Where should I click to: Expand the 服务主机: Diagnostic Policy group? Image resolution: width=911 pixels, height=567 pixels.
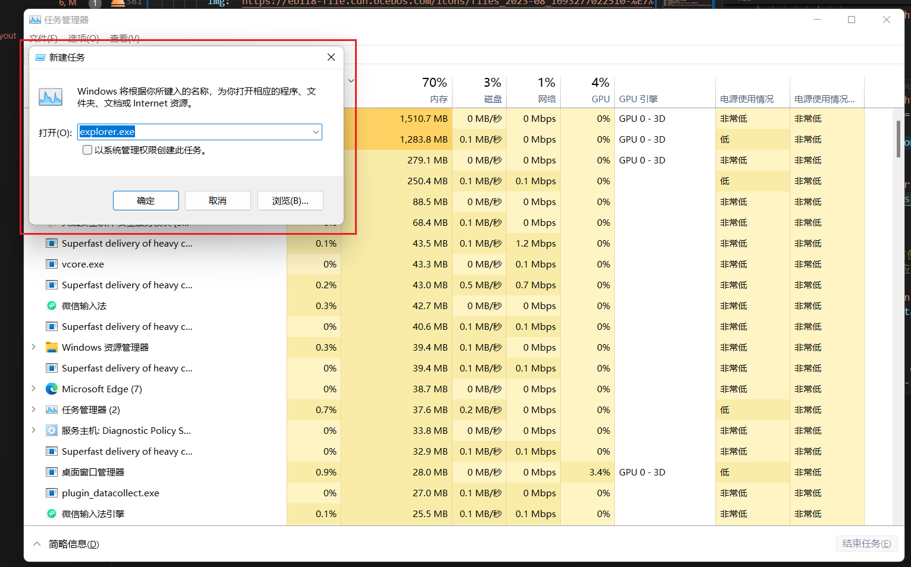coord(34,430)
